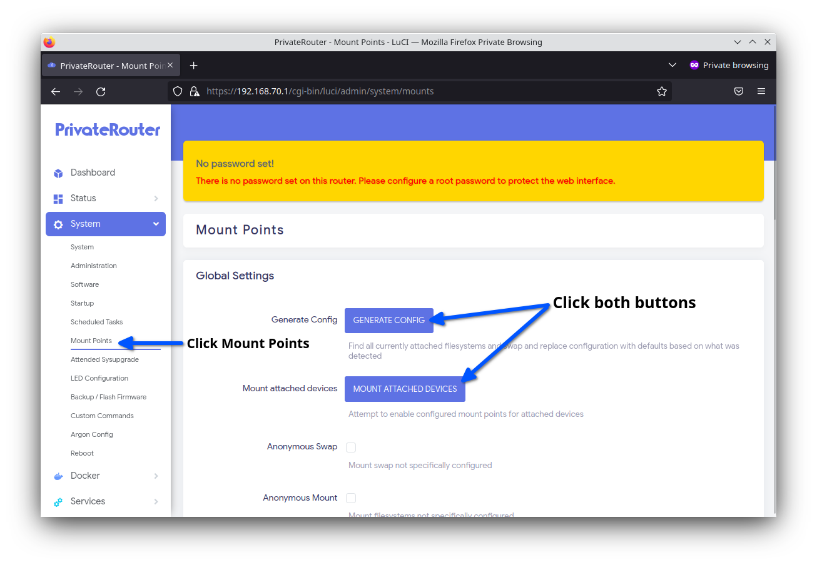This screenshot has width=817, height=565.
Task: Open Attended Sysupgrade page
Action: [x=104, y=359]
